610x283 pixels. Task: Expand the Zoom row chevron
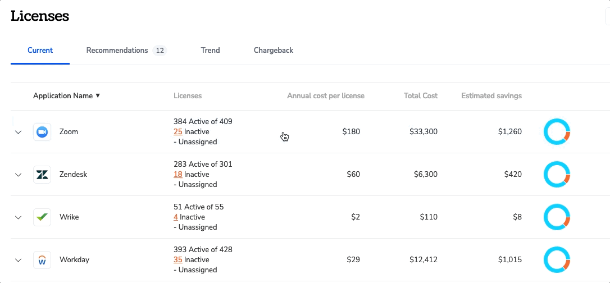19,132
